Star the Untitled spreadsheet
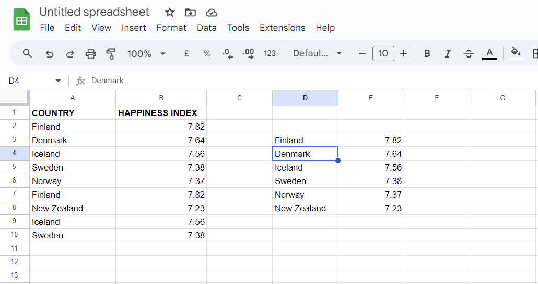 pyautogui.click(x=170, y=13)
